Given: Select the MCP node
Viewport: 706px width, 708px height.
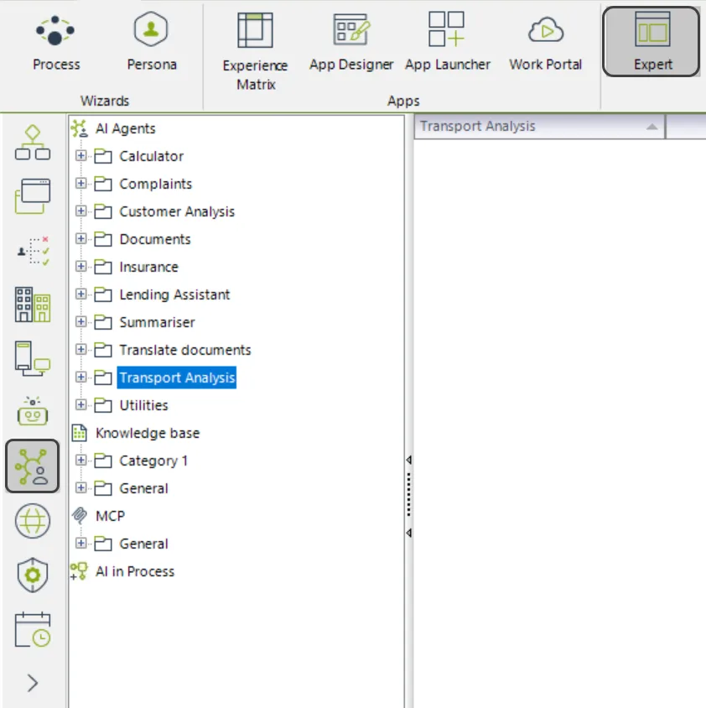Looking at the screenshot, I should coord(110,516).
